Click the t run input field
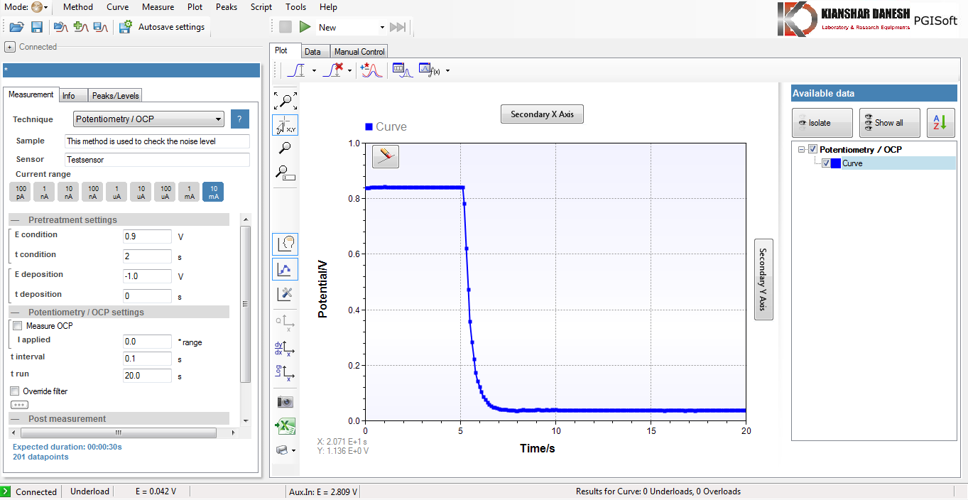Viewport: 968px width, 500px height. (147, 376)
